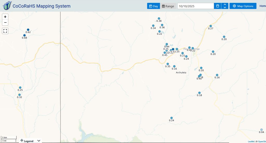The width and height of the screenshot is (266, 143).
Task: Toggle fullscreen map view
Action: 5,31
